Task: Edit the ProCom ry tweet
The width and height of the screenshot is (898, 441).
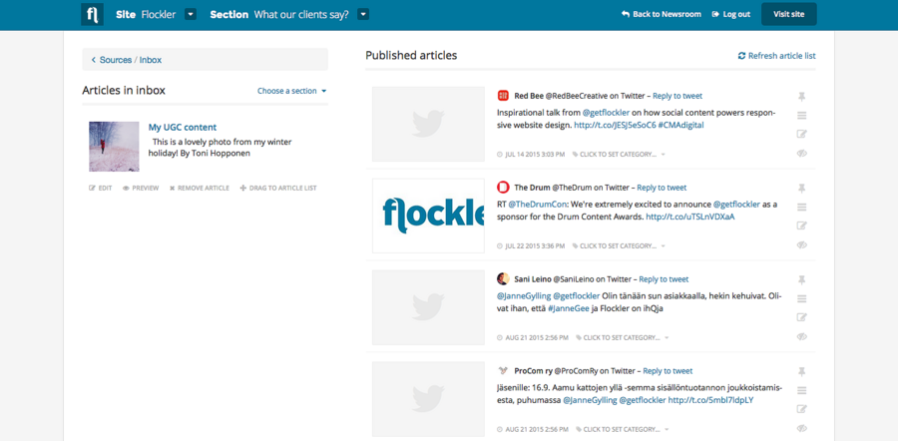Action: (x=802, y=409)
